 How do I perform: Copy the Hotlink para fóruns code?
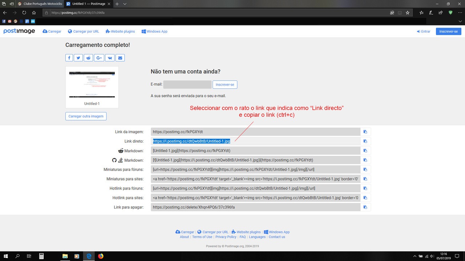[x=365, y=188]
